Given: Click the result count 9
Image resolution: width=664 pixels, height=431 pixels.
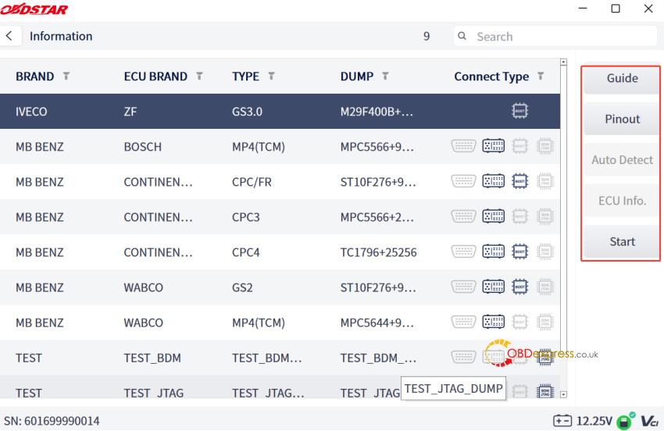Looking at the screenshot, I should tap(427, 36).
